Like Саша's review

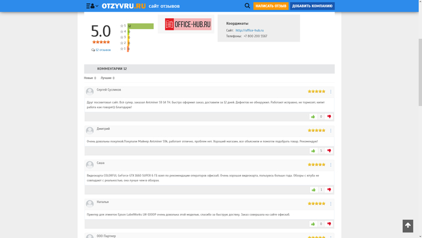(x=313, y=190)
